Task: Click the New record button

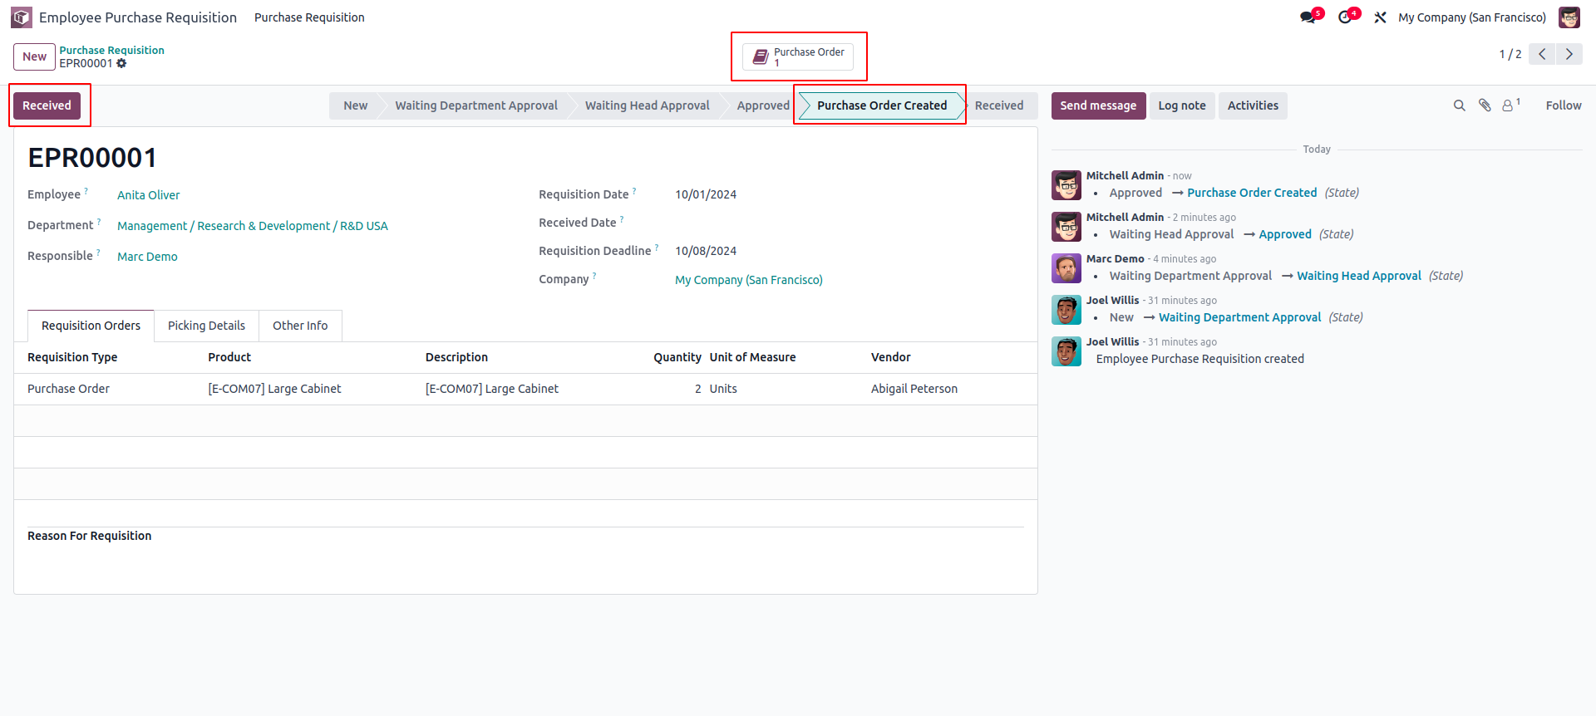Action: click(x=34, y=56)
